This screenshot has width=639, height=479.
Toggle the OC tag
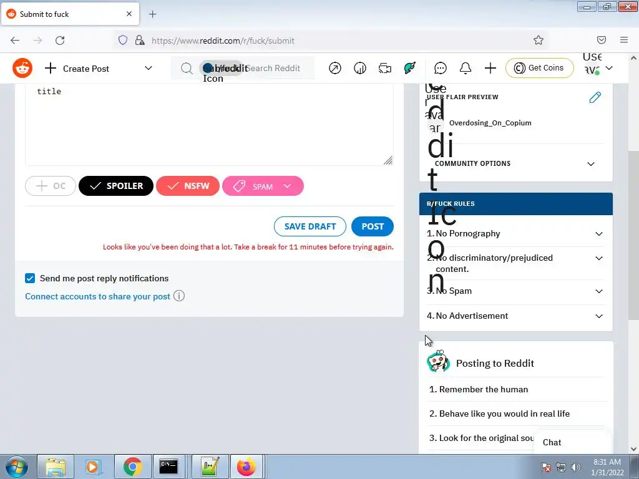pos(51,186)
